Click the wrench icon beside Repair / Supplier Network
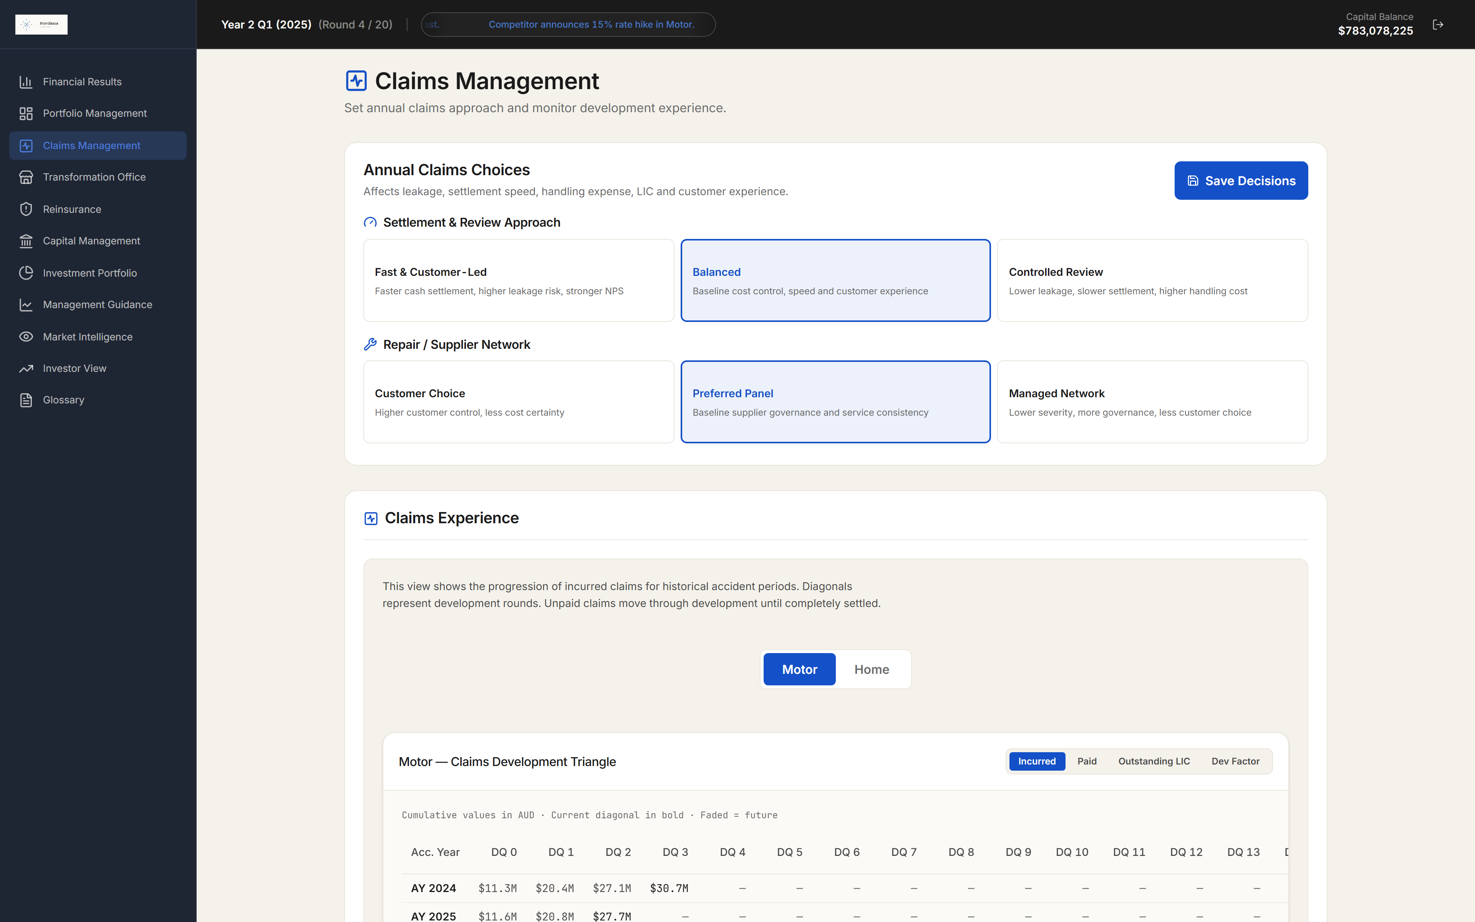Viewport: 1475px width, 922px height. point(370,345)
